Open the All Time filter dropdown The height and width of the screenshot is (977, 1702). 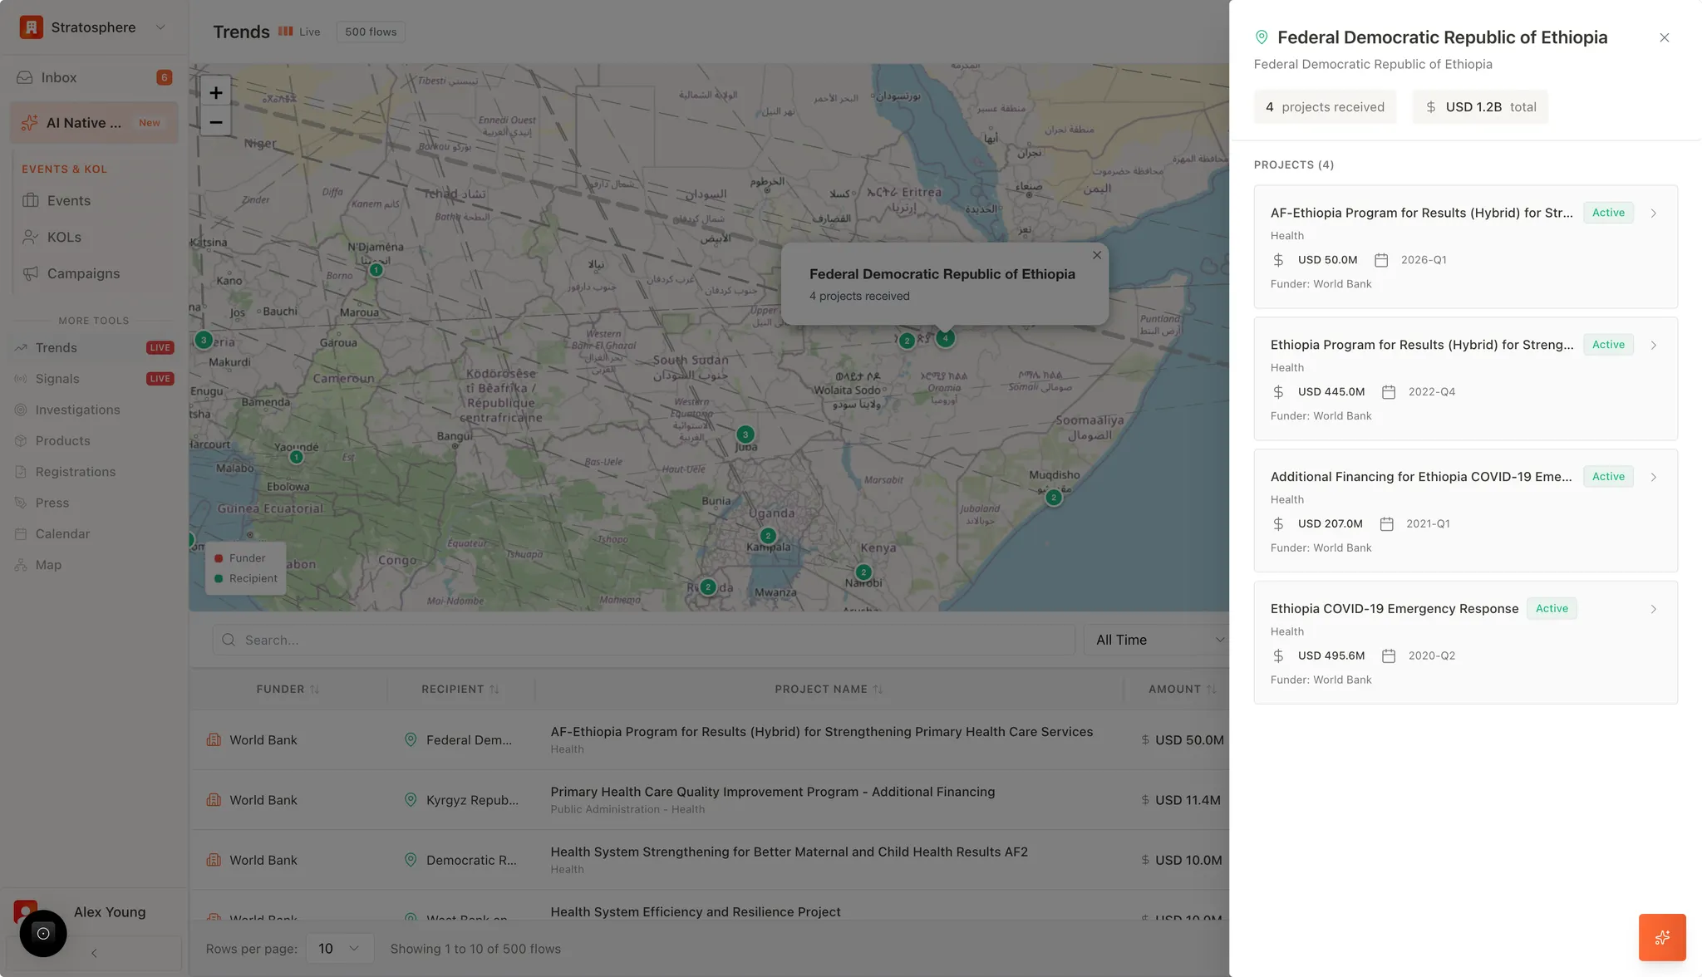[1158, 640]
